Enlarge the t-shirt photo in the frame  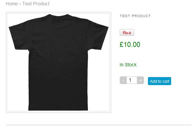(59, 62)
